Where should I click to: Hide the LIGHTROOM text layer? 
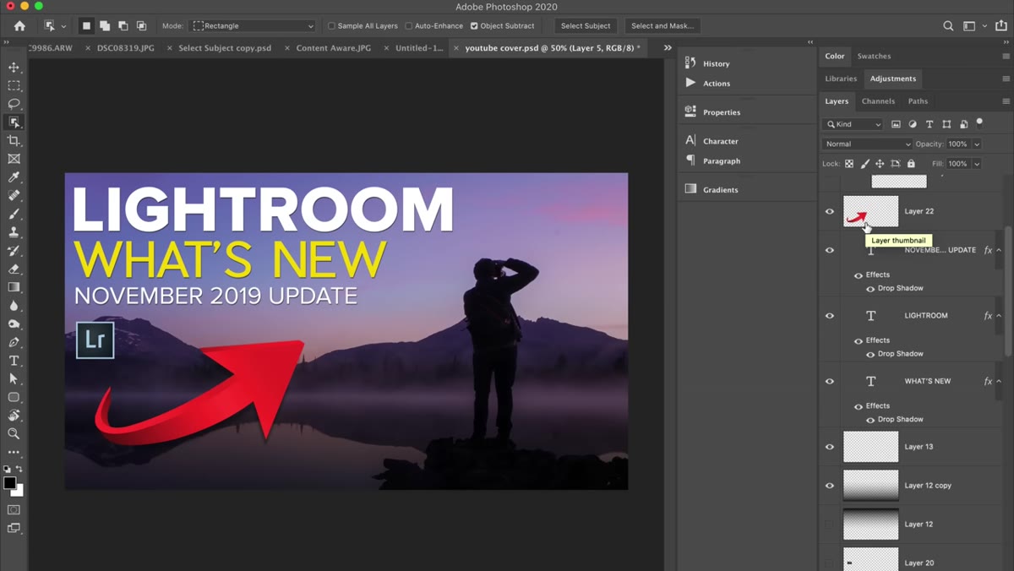829,315
